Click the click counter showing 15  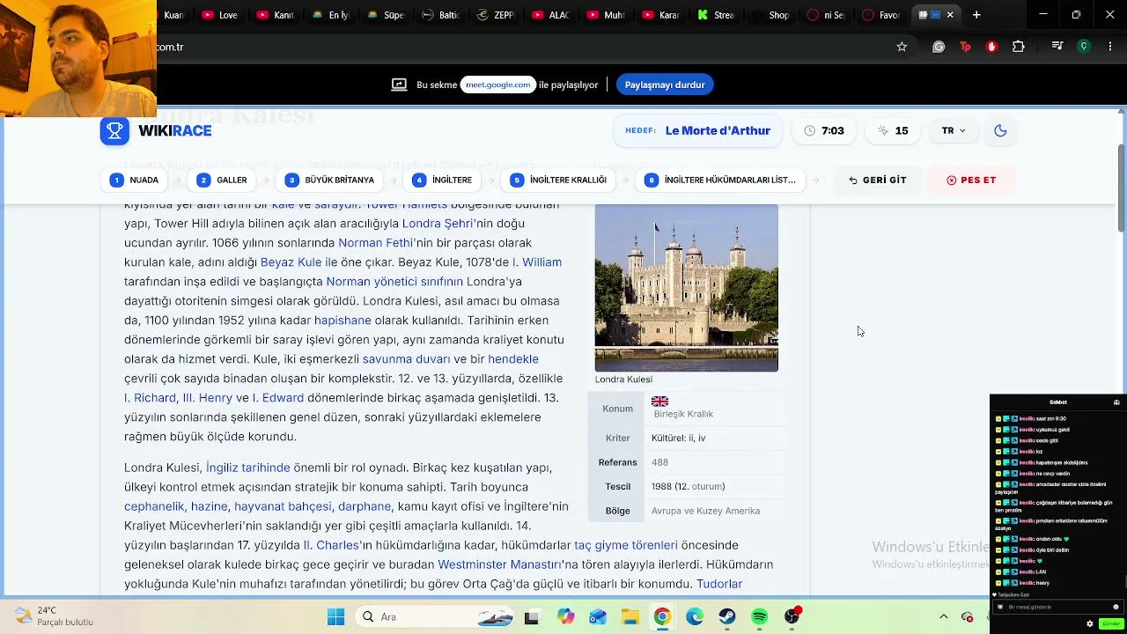tap(893, 130)
